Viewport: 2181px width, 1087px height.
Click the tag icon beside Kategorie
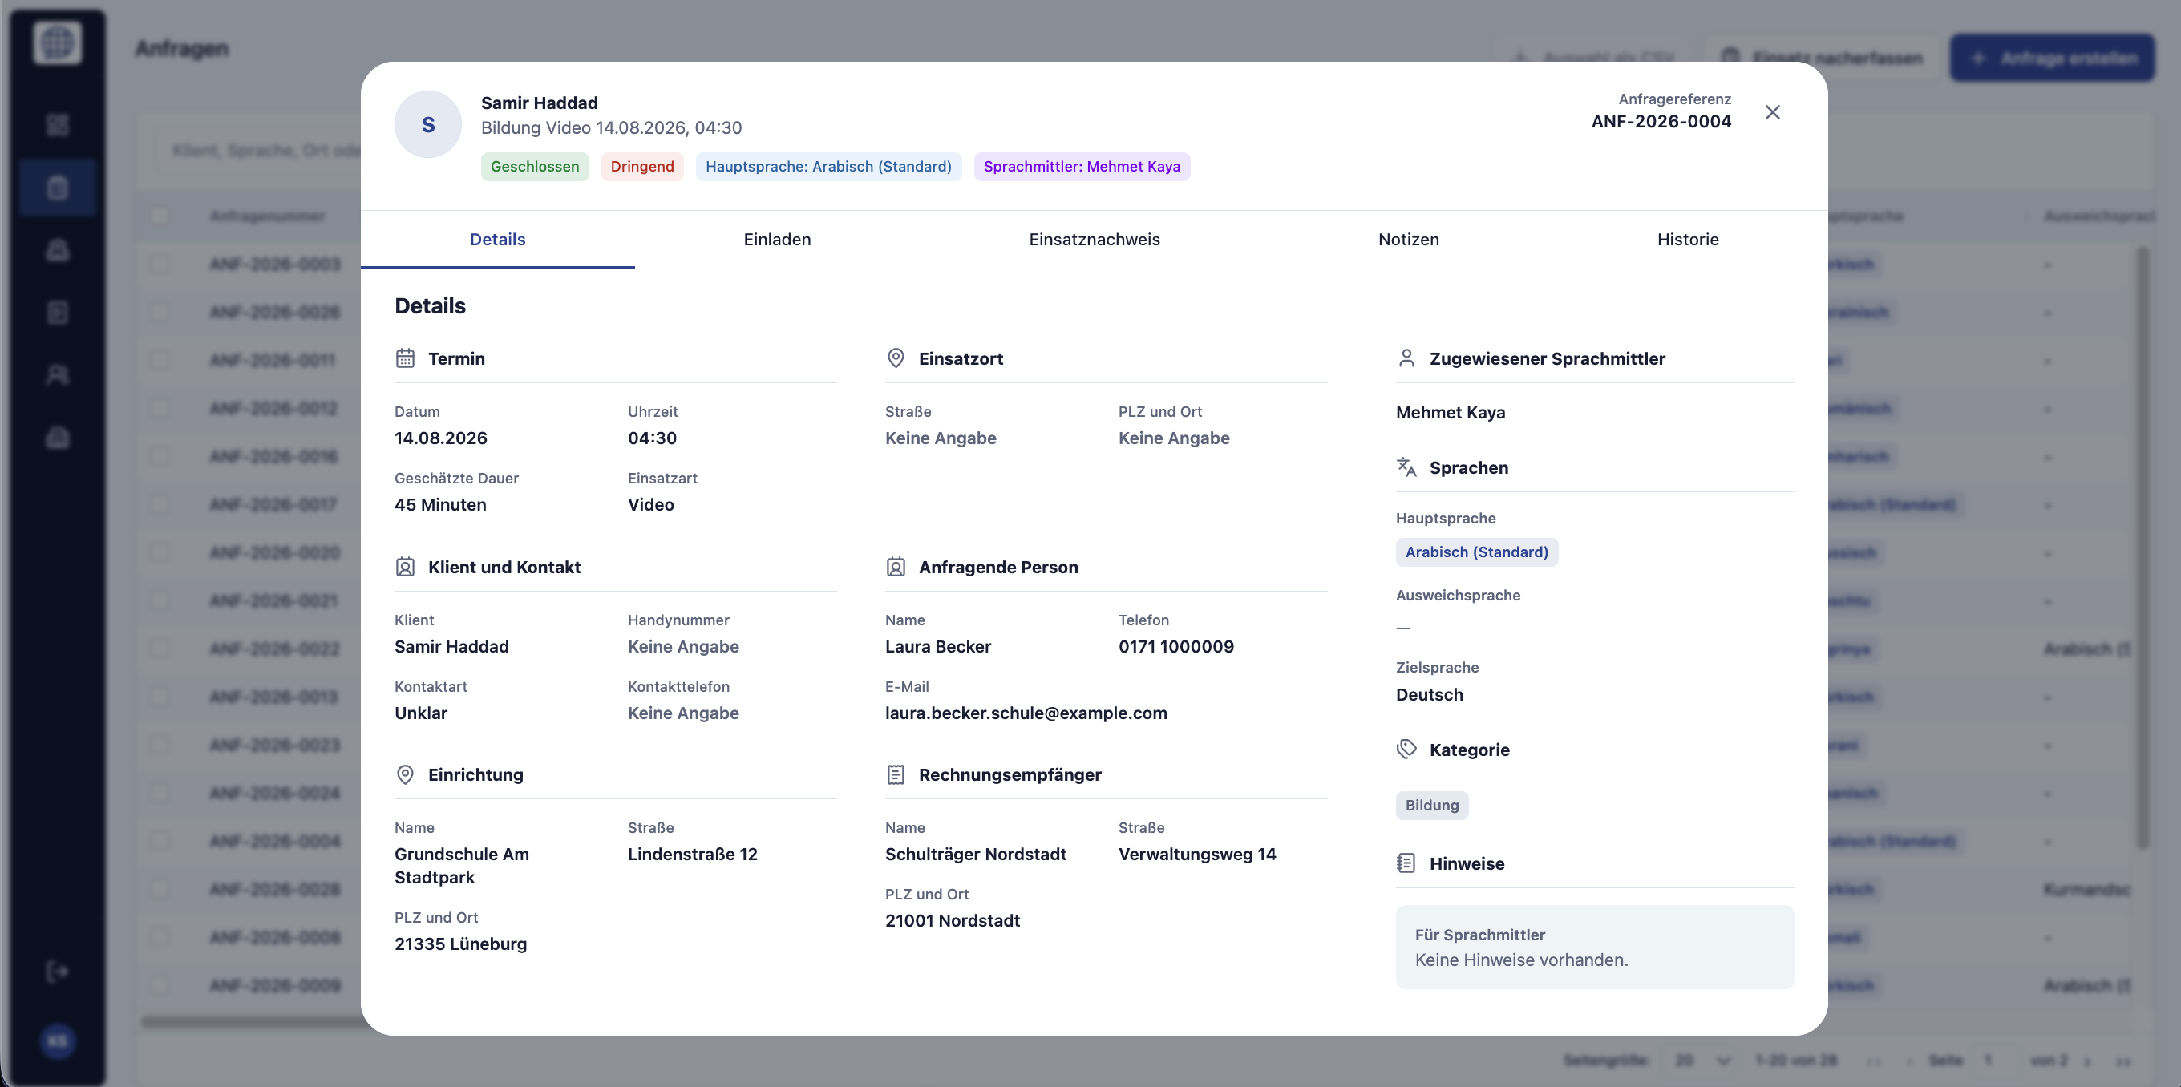pyautogui.click(x=1406, y=750)
